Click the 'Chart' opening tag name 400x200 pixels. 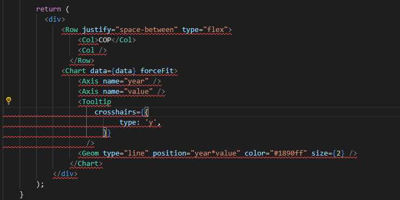coord(76,71)
